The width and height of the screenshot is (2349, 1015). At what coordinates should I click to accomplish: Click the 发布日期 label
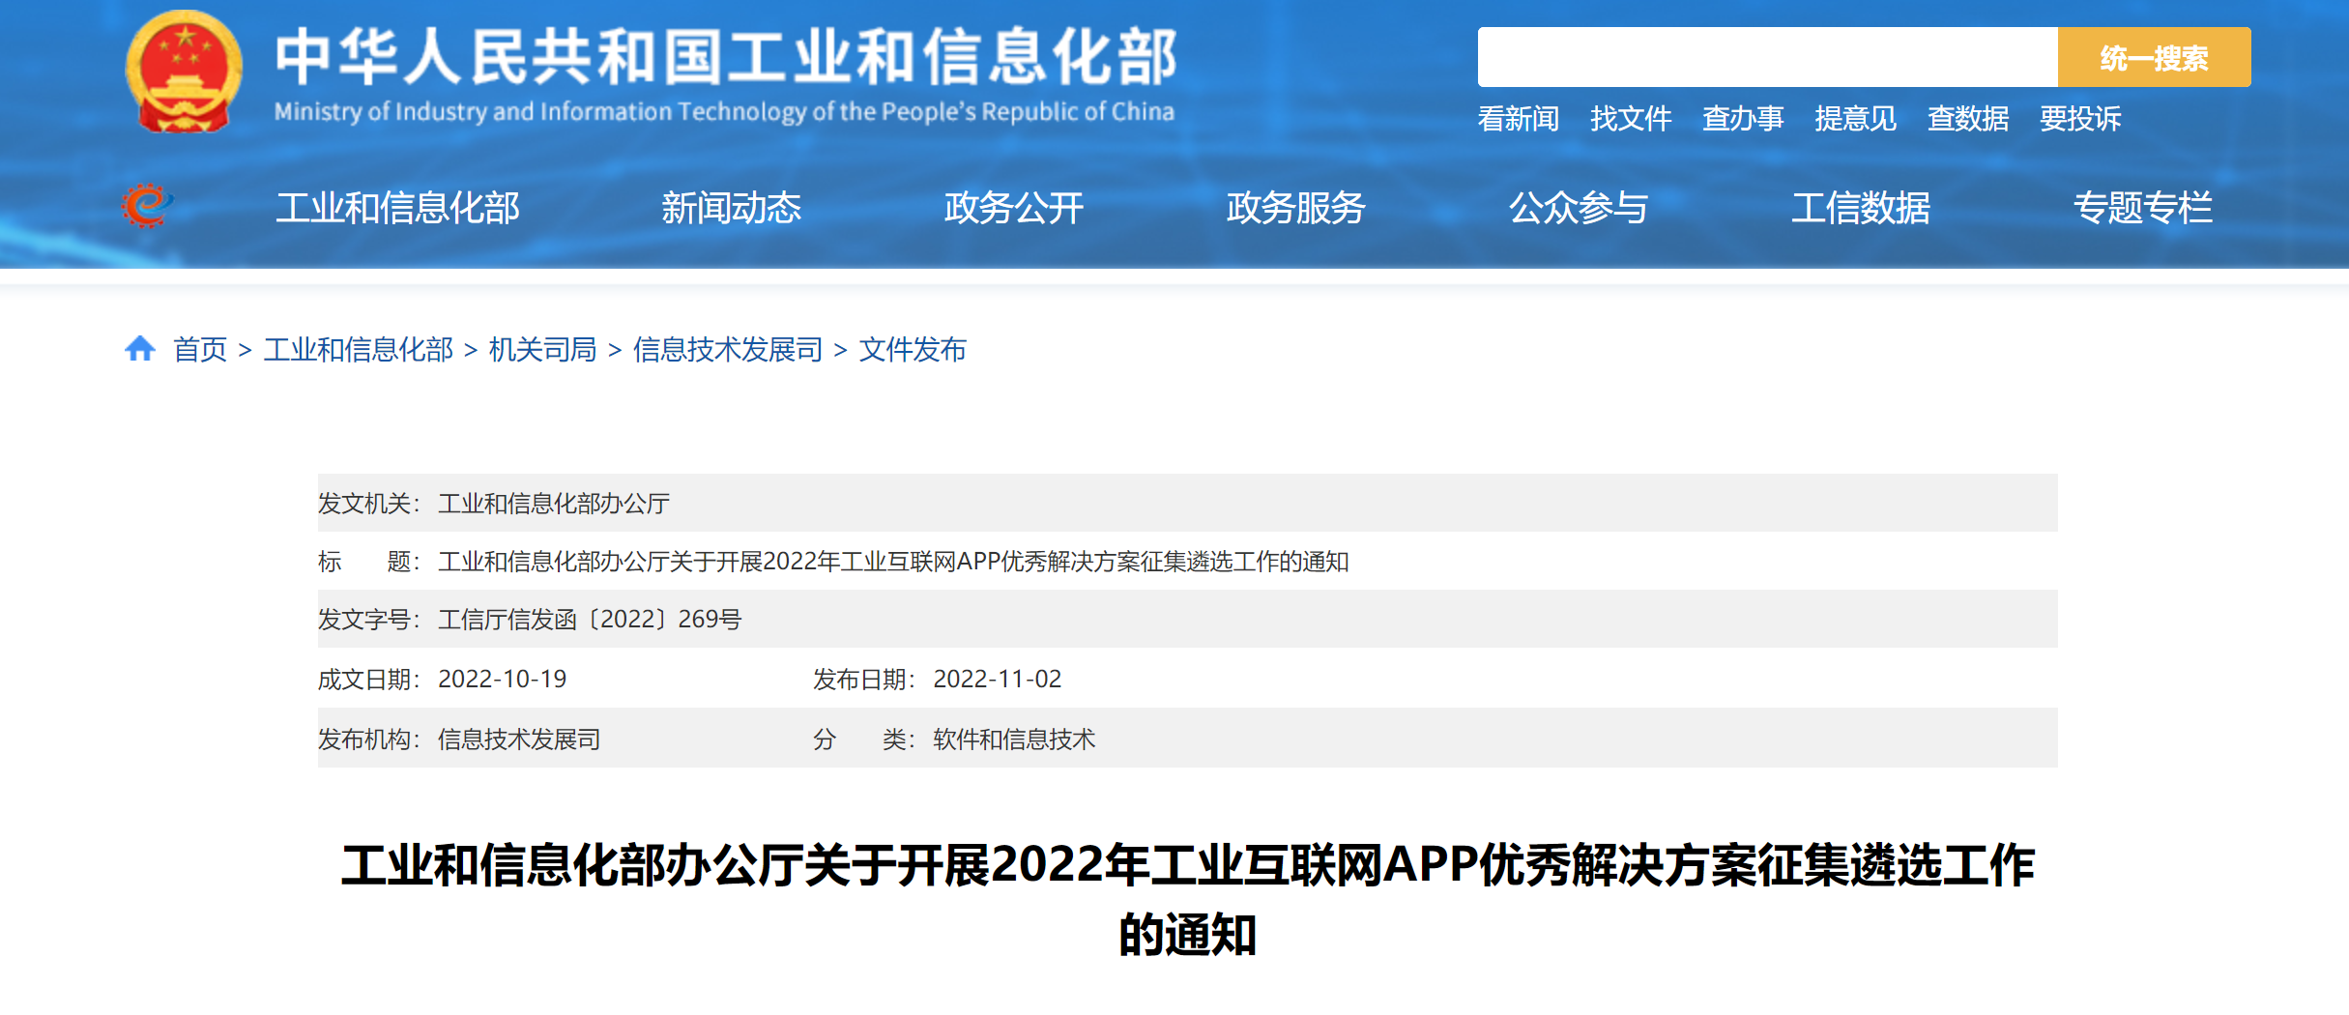864,680
